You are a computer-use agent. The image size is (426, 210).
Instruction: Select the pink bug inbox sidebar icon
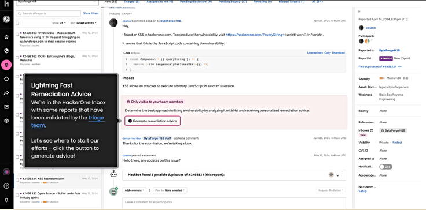click(x=6, y=65)
